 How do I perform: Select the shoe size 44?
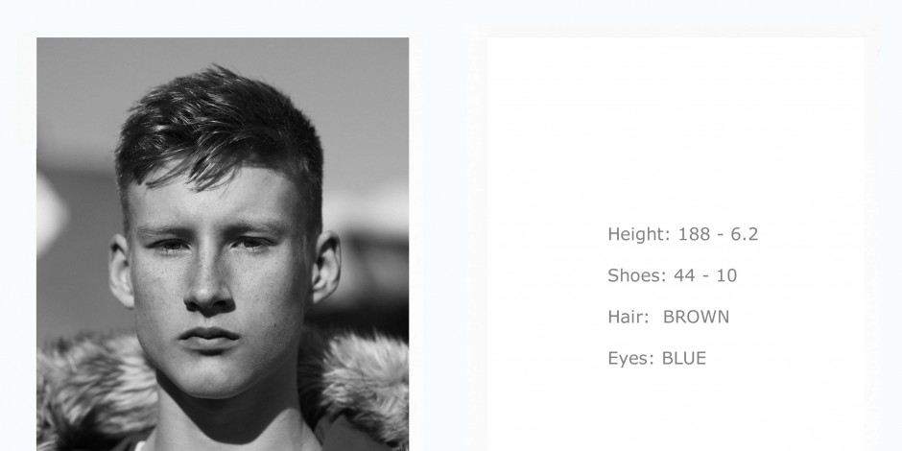click(684, 275)
